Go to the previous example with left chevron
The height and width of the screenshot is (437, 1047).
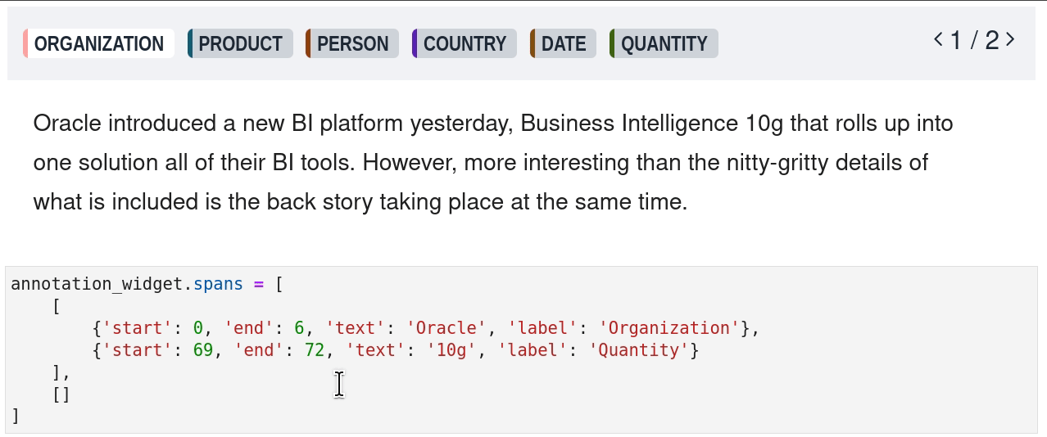pos(939,39)
